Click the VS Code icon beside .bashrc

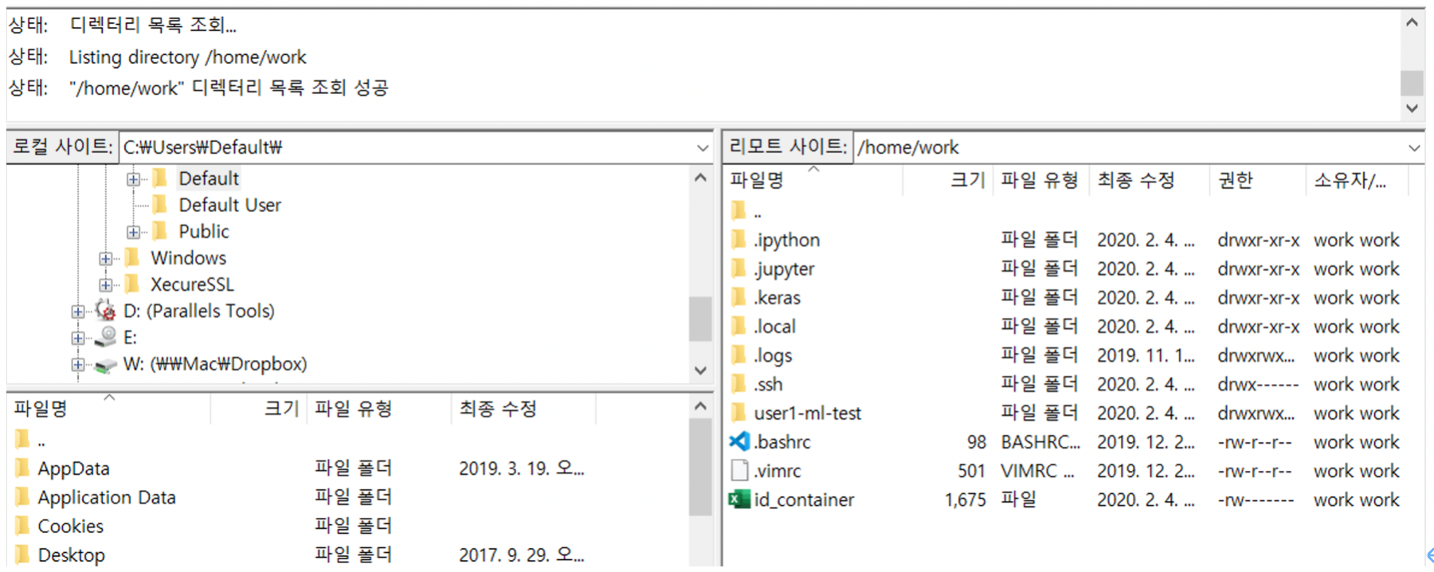(739, 441)
